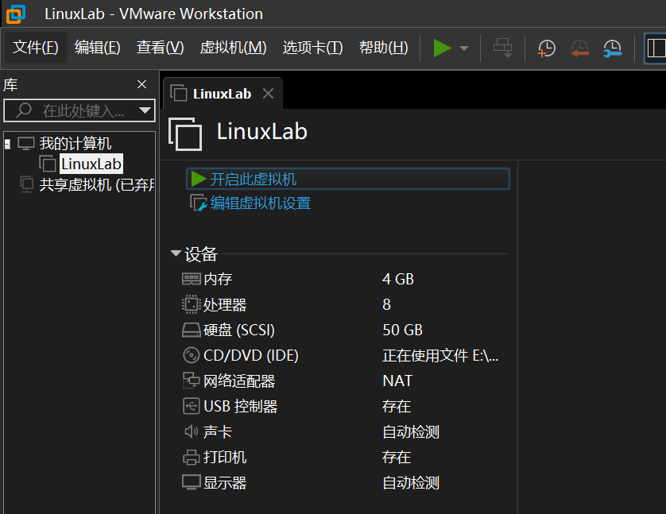Open the 文件(F) menu
The height and width of the screenshot is (514, 666).
coord(36,48)
